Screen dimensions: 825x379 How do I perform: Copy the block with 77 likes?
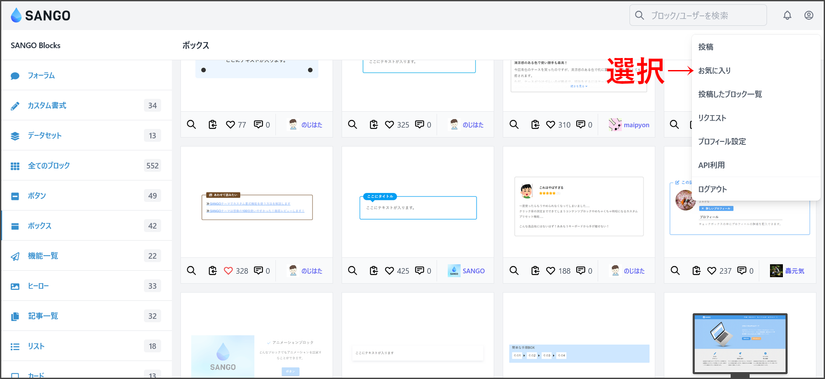pyautogui.click(x=213, y=125)
